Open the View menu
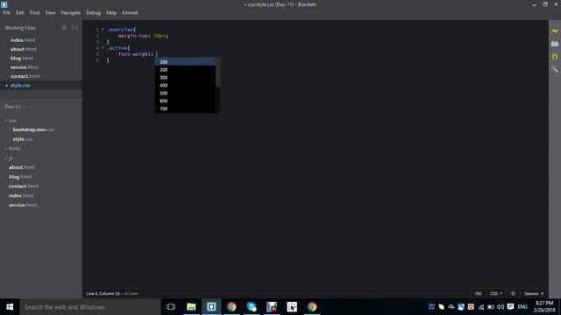The width and height of the screenshot is (561, 315). click(50, 12)
